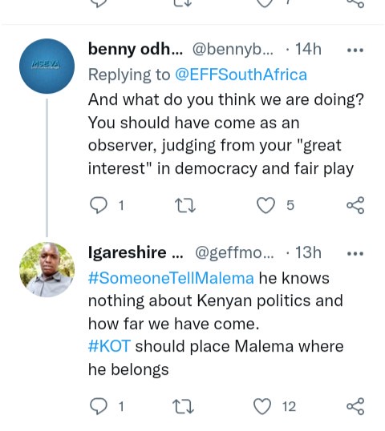Open the 14h timestamp

pyautogui.click(x=308, y=49)
